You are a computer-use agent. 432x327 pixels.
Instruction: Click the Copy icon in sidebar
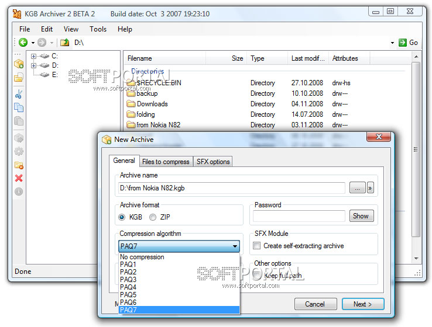[x=19, y=107]
